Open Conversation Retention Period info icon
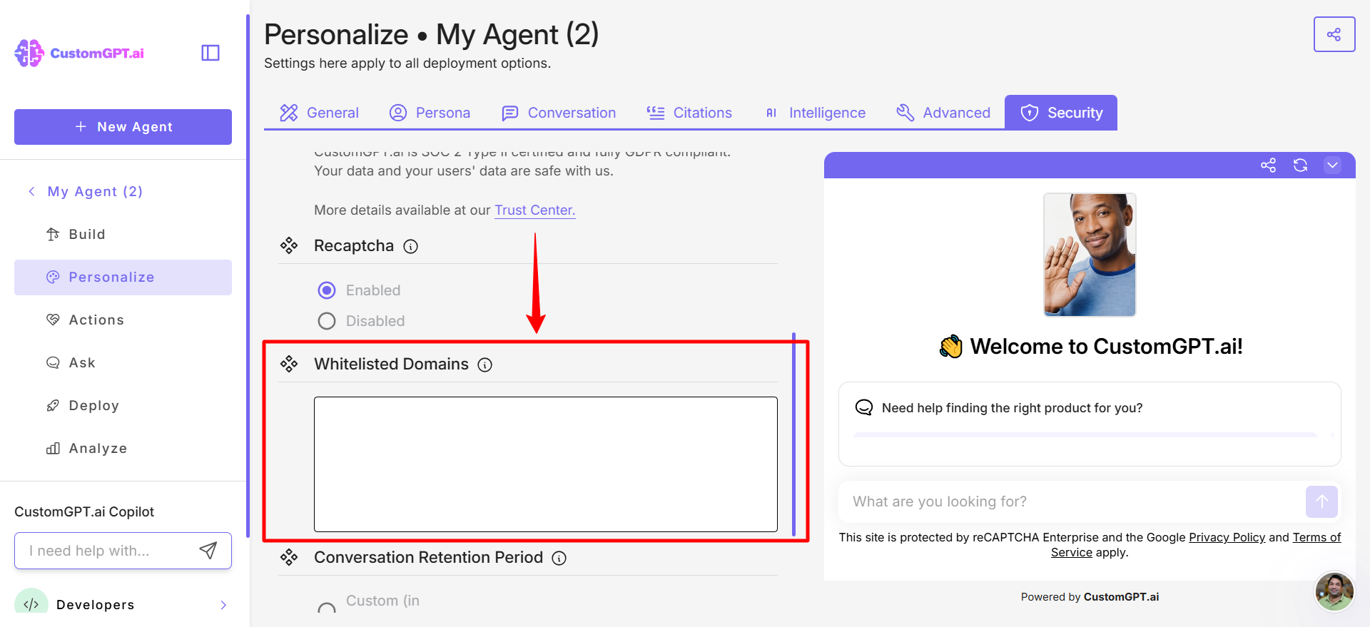The width and height of the screenshot is (1370, 627). point(559,558)
